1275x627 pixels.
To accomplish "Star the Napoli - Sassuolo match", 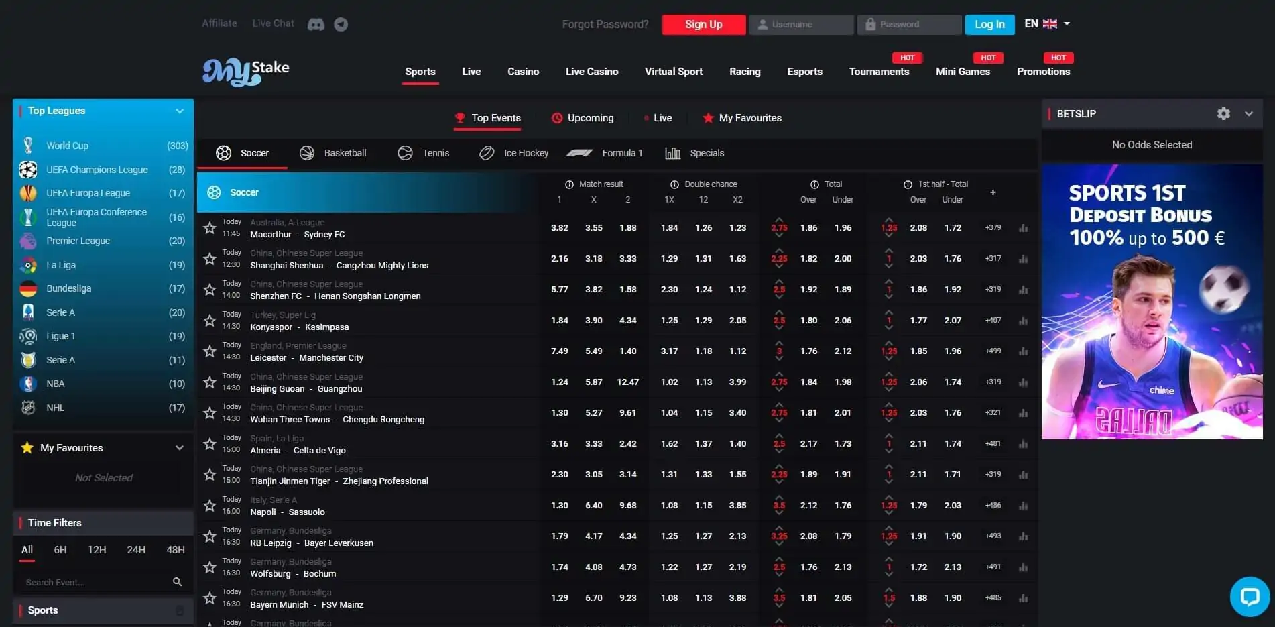I will (x=210, y=506).
